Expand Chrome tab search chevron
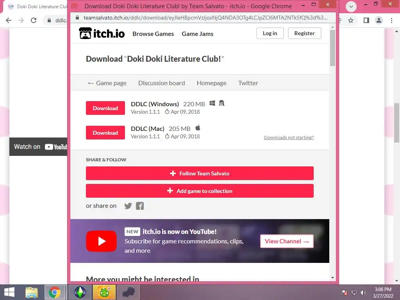The image size is (400, 300). coord(351,7)
